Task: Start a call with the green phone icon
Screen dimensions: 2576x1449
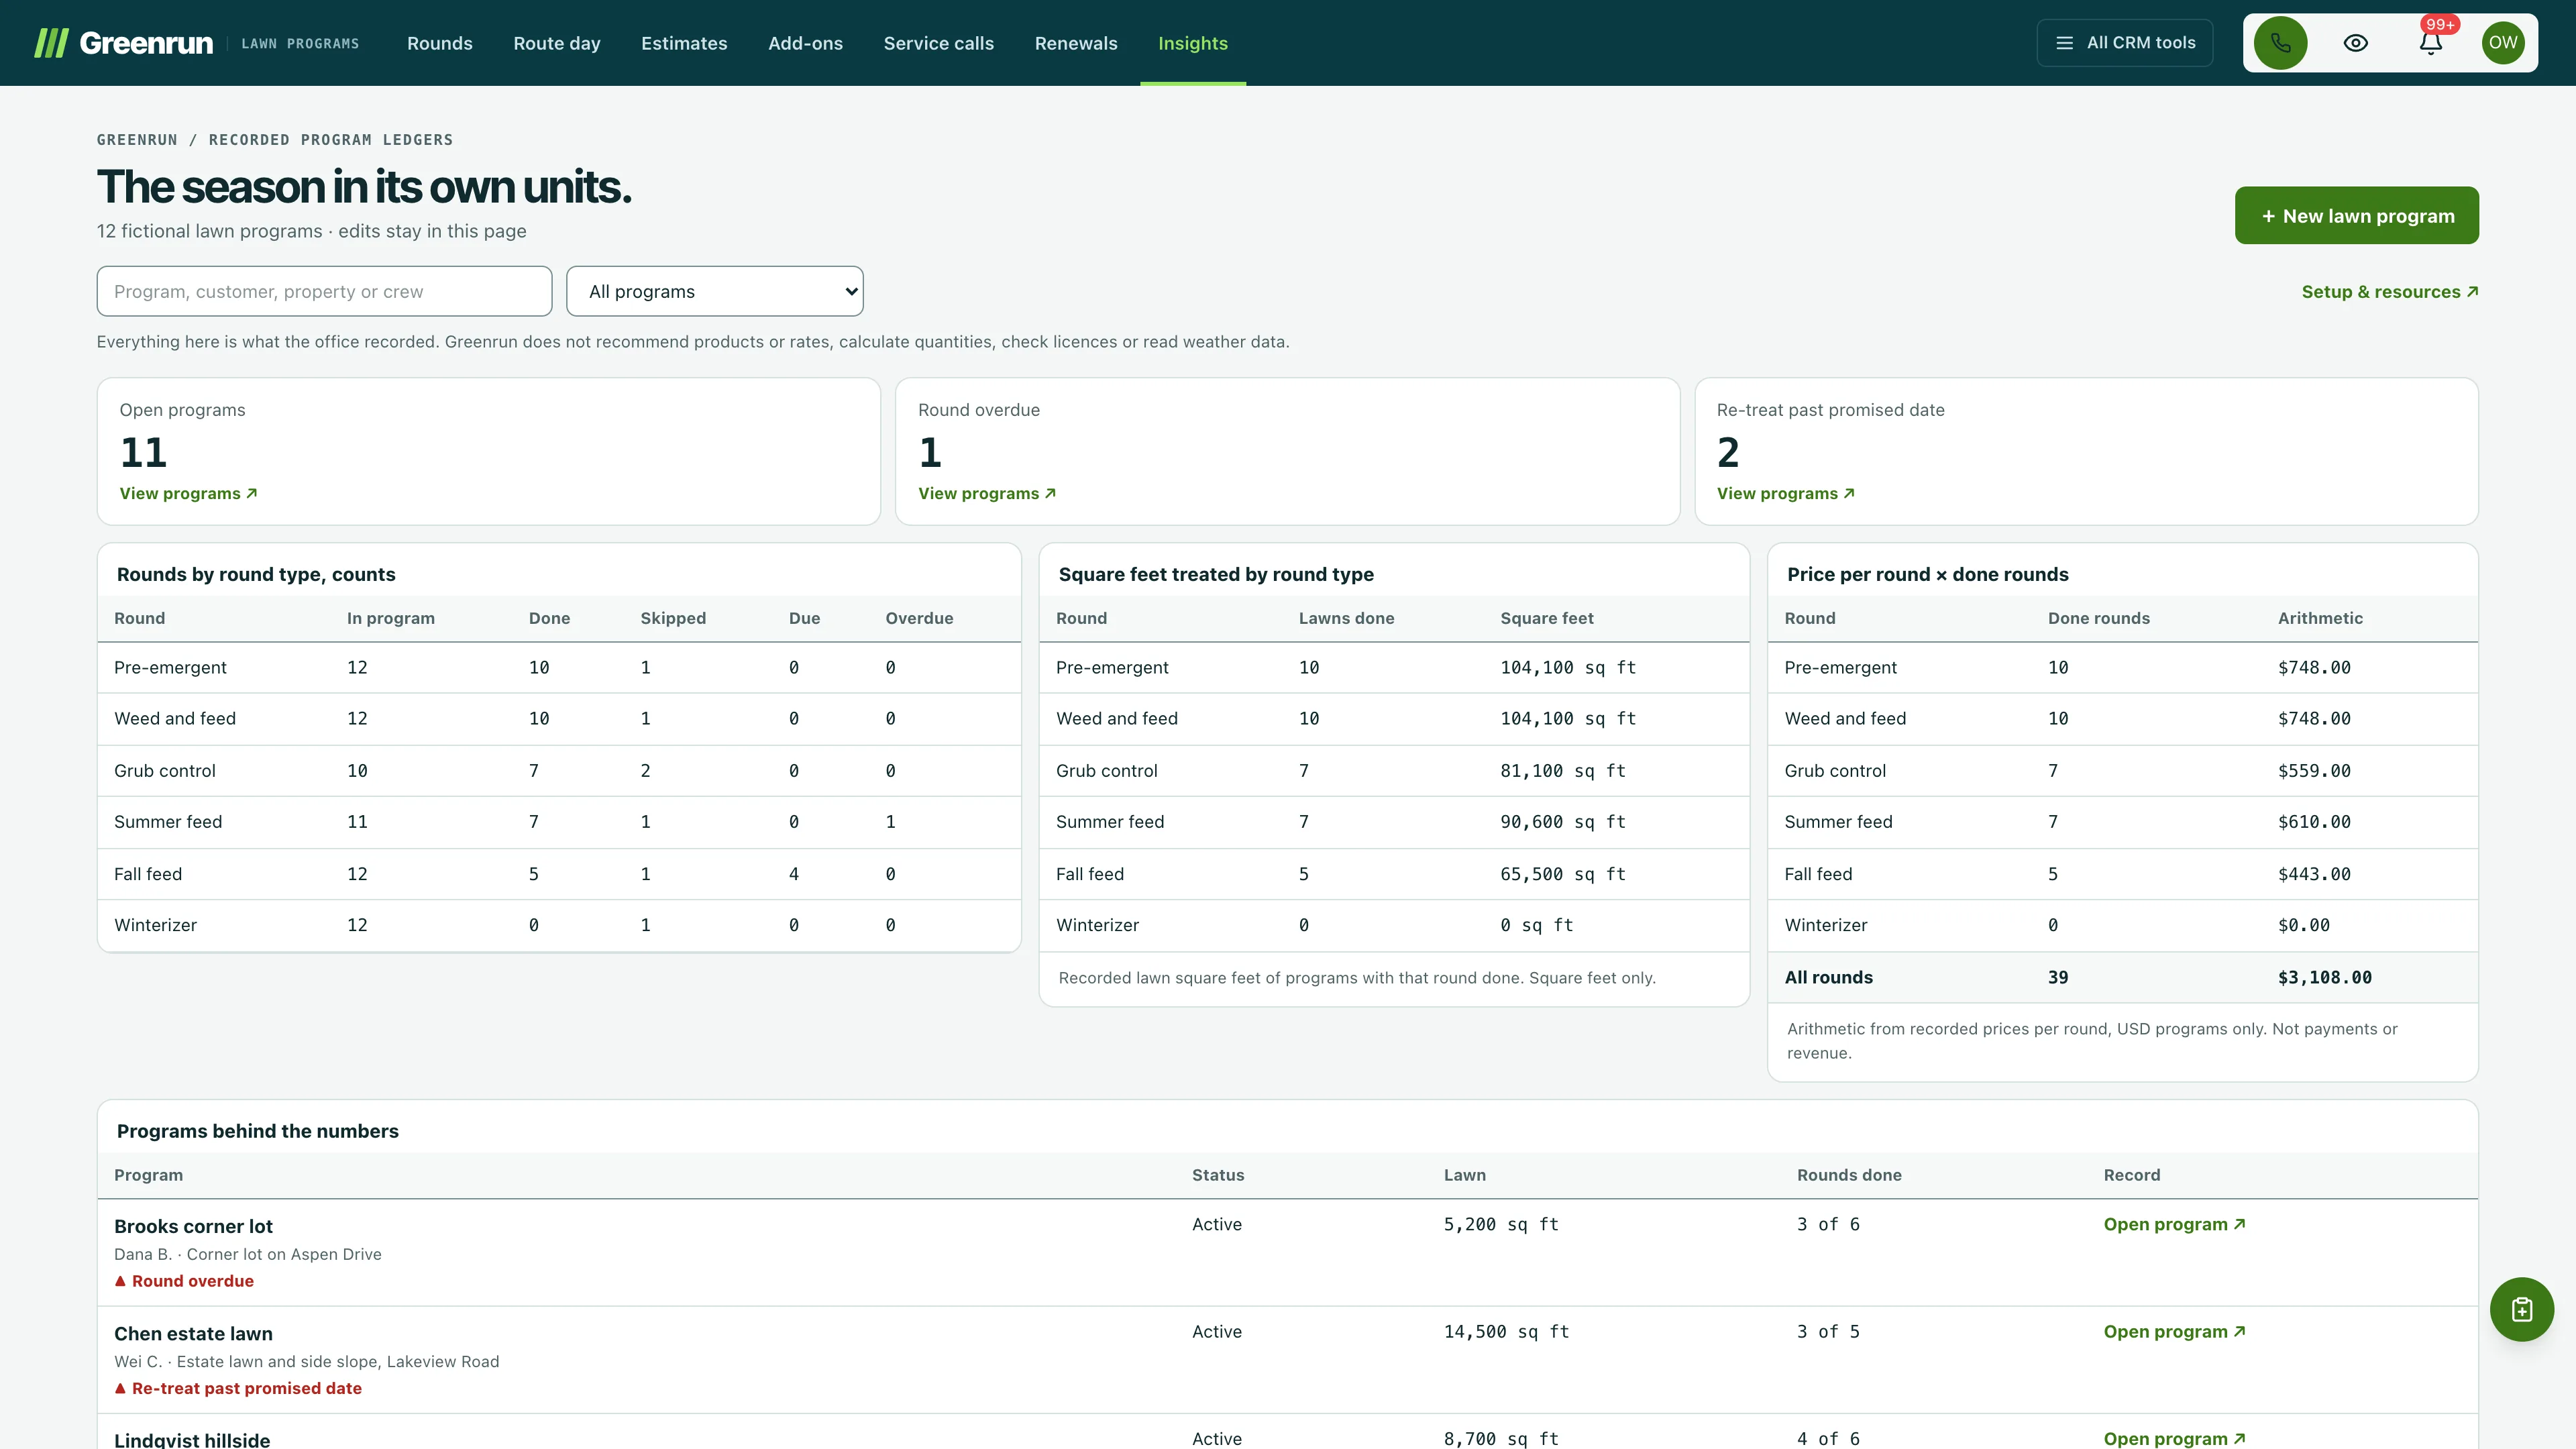Action: (x=2280, y=43)
